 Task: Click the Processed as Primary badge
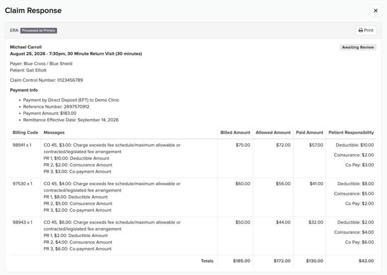pyautogui.click(x=39, y=31)
